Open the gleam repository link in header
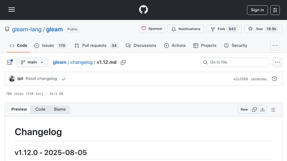This screenshot has width=287, height=161. (54, 30)
